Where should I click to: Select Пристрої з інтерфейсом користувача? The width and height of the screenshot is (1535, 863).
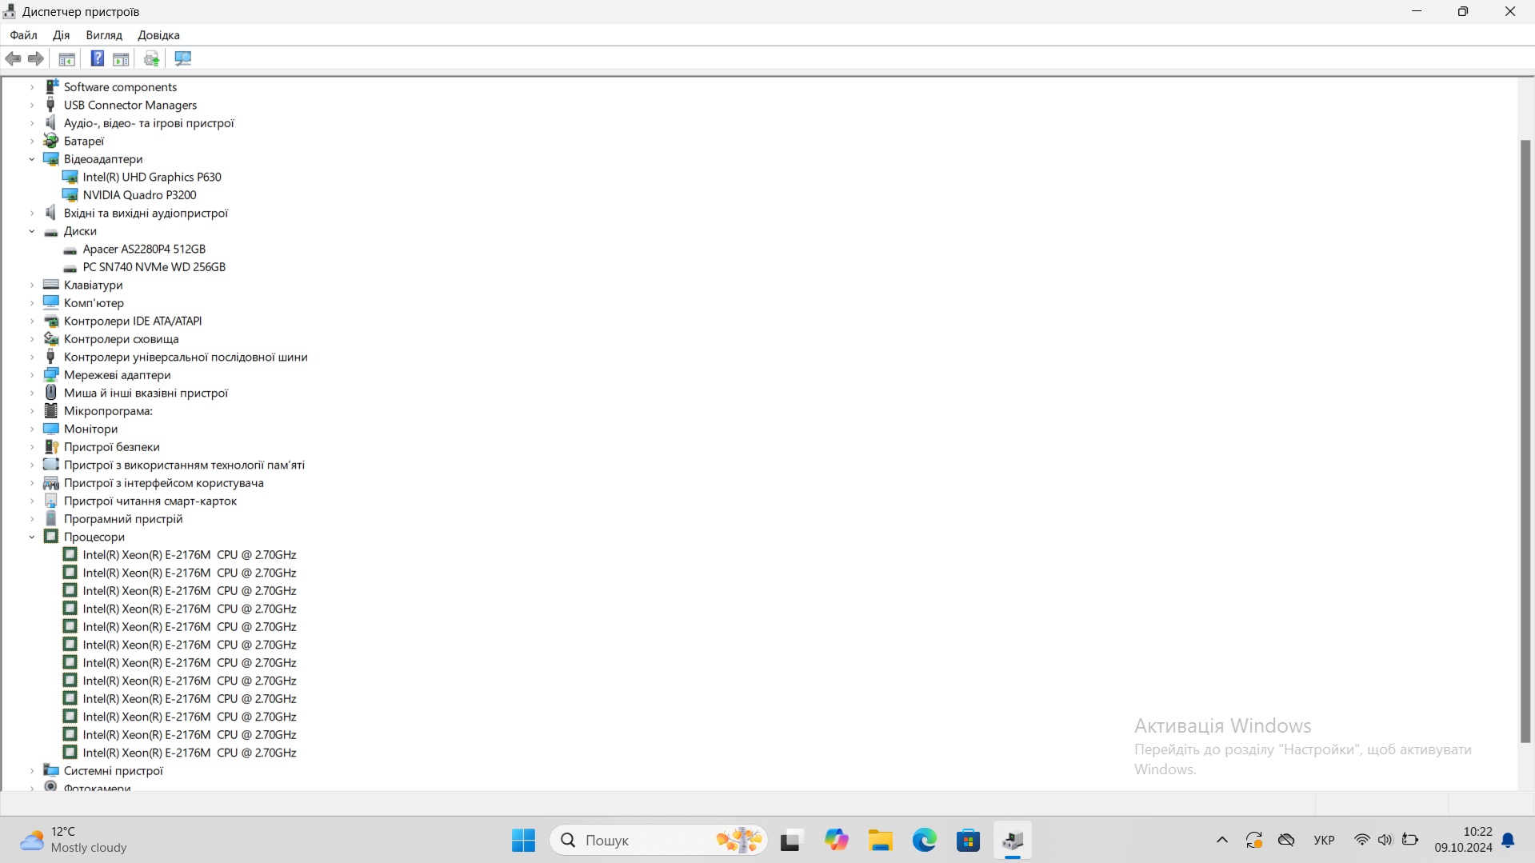(x=163, y=483)
